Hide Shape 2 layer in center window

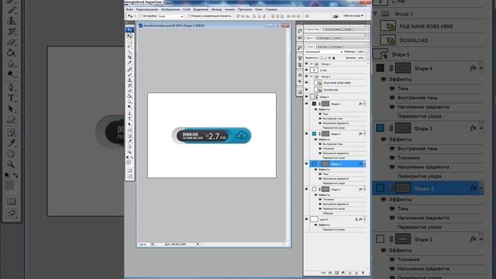(x=306, y=164)
